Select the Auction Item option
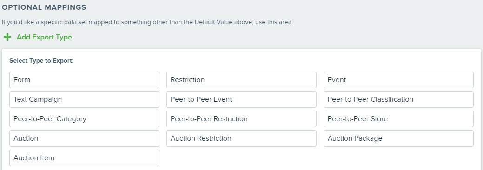483x170 pixels. 85,158
